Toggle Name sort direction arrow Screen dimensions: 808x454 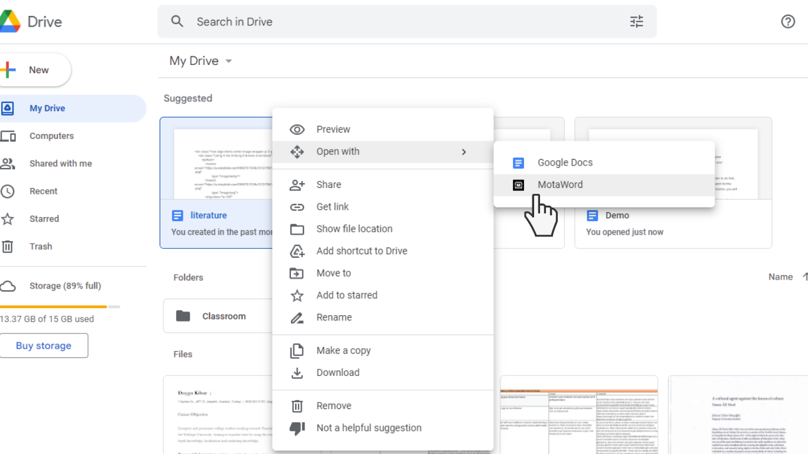pyautogui.click(x=804, y=277)
